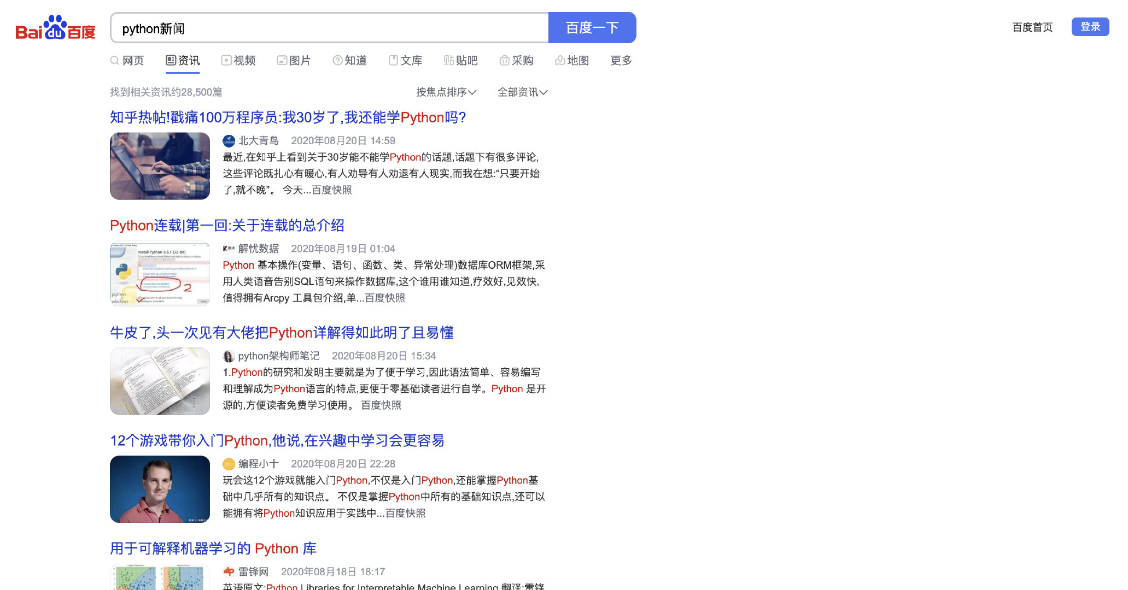1128x590 pixels.
Task: Click timestamp 2020年08月19日 01:04
Action: pos(343,249)
